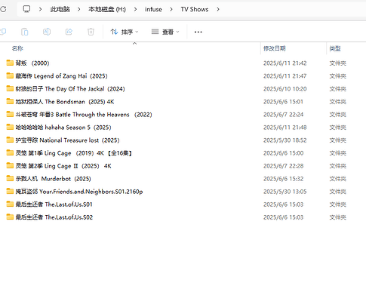Click folder icon of The.Last.of.Us.S01
The height and width of the screenshot is (283, 366).
(10, 204)
